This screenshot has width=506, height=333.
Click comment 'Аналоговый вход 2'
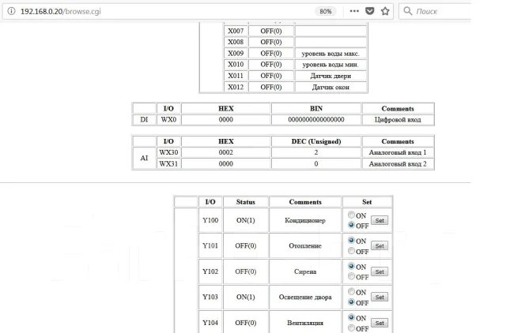click(398, 164)
